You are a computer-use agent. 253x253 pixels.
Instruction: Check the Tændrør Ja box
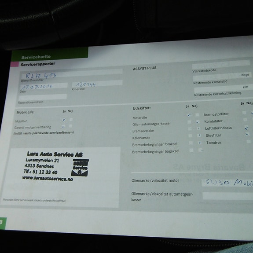click(x=249, y=142)
